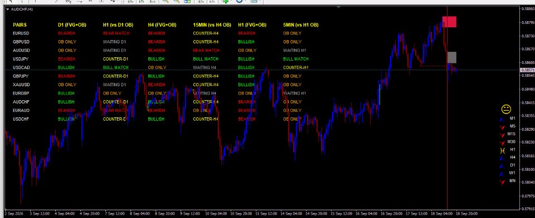Click the EURGBP pair label
The height and width of the screenshot is (218, 535).
point(21,93)
